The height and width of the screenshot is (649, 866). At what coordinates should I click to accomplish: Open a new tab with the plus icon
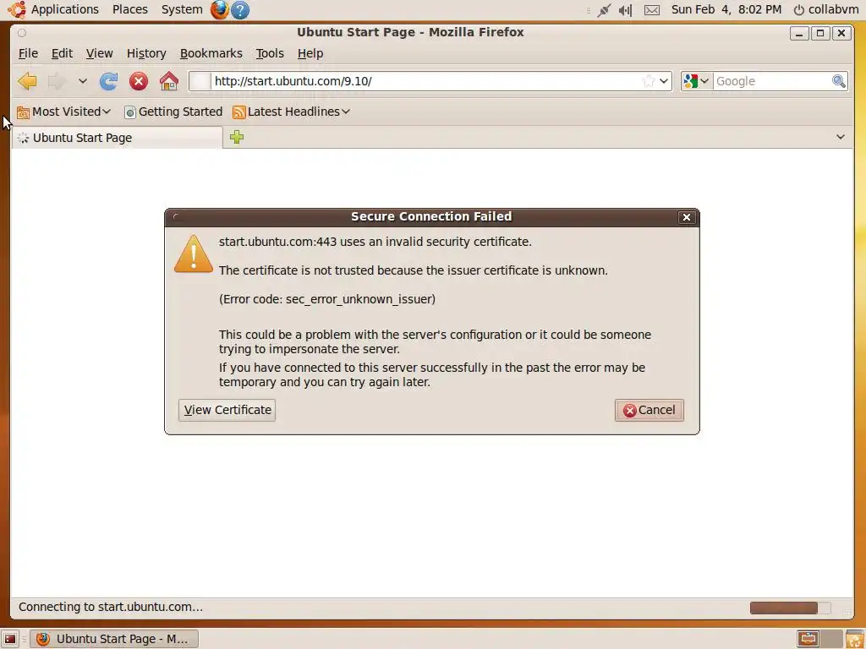[x=237, y=137]
